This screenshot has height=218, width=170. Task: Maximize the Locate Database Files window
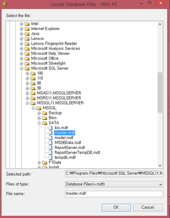150,3
